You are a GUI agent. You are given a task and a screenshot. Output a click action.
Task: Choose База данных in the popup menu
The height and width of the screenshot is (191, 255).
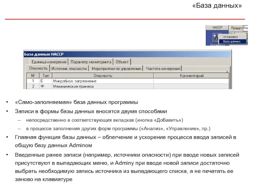point(232,42)
